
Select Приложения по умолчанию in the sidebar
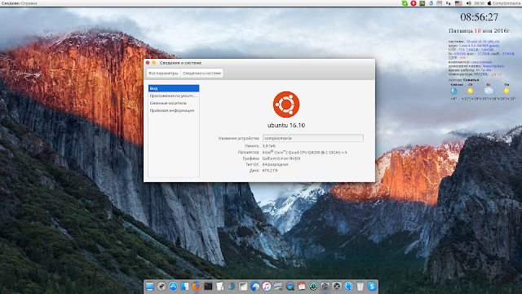point(174,96)
